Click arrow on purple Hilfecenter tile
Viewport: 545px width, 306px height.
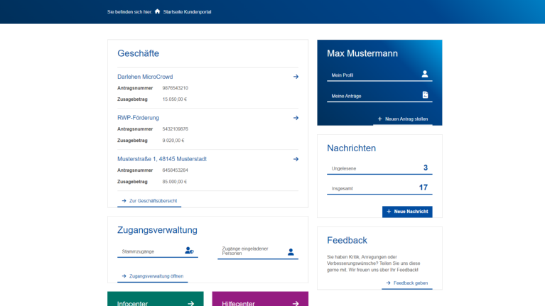tap(296, 303)
